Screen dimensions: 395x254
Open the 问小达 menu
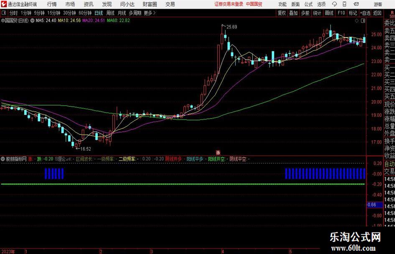(127, 4)
